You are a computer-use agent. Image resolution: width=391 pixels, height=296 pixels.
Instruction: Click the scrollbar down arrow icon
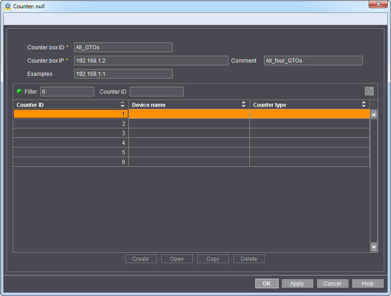point(374,247)
